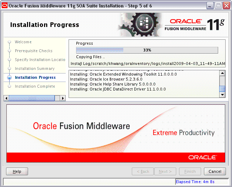Image resolution: width=232 pixels, height=187 pixels.
Task: Click the 33% progress bar
Action: click(147, 50)
